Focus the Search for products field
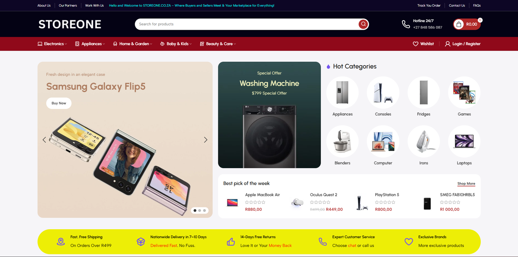Image resolution: width=518 pixels, height=257 pixels. pos(247,24)
